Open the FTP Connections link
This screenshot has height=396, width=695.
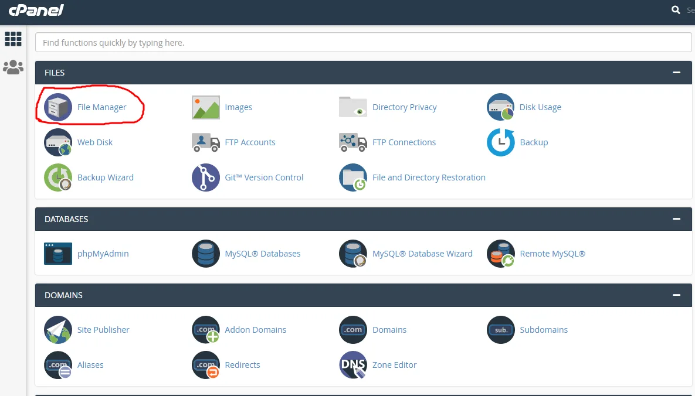click(404, 142)
